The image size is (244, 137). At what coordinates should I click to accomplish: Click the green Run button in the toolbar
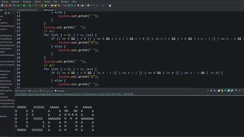[x=24, y=5]
